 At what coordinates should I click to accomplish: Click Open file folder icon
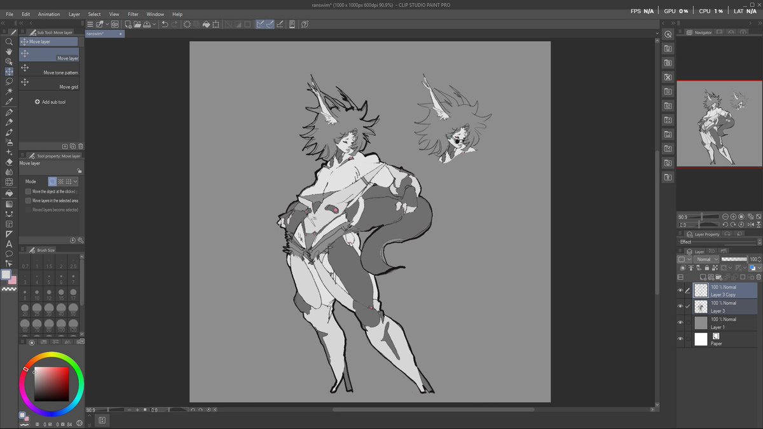tap(137, 24)
